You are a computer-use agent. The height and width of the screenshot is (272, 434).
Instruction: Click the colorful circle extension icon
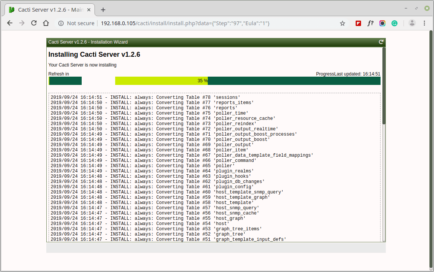click(x=382, y=23)
